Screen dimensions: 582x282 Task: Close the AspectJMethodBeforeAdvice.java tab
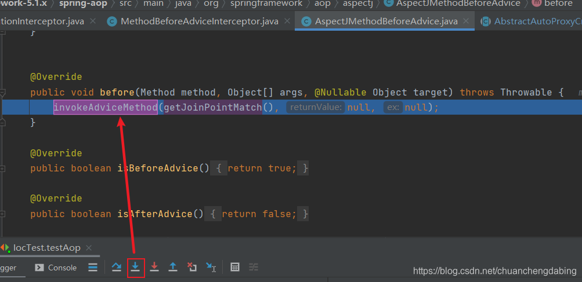tap(465, 21)
